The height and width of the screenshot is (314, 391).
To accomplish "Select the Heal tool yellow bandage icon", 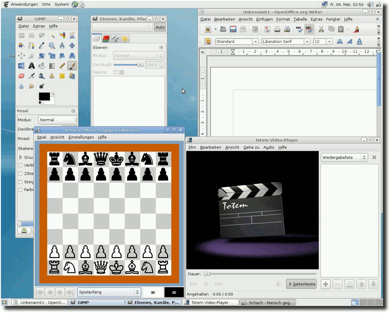I will point(62,76).
